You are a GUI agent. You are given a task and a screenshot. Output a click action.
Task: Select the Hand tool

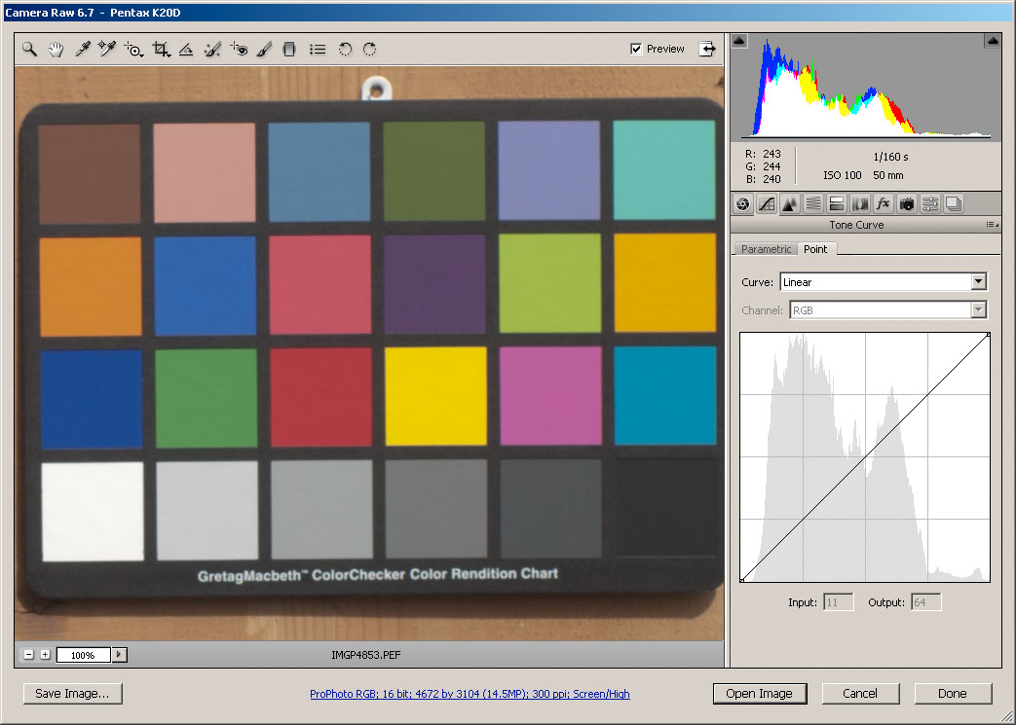[x=56, y=50]
